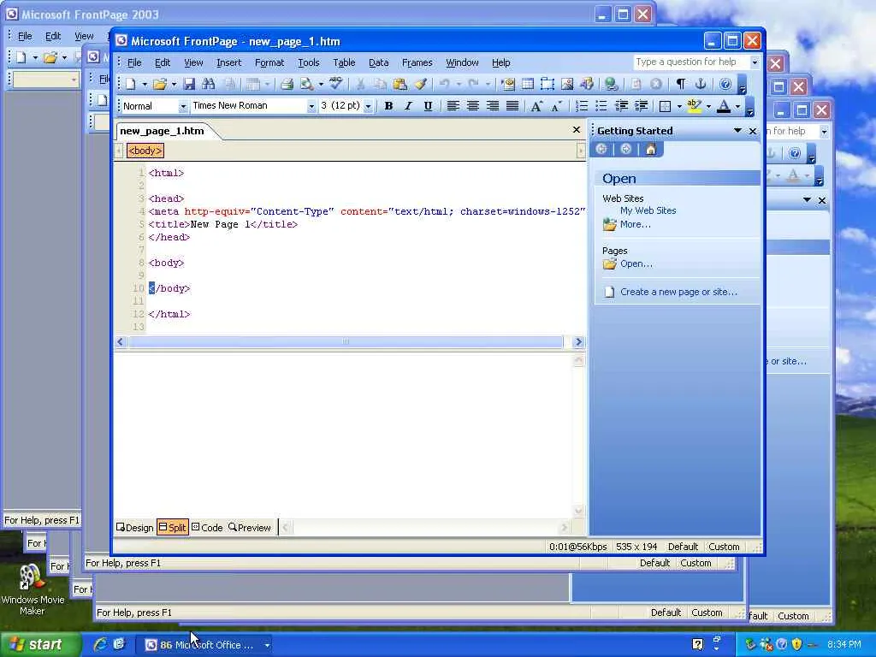
Task: Toggle Align Left
Action: 453,106
